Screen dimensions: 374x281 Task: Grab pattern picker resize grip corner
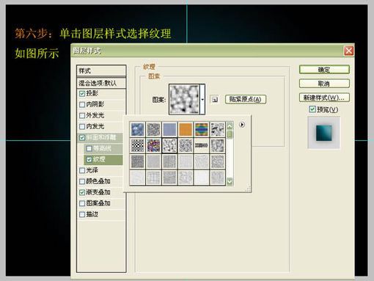click(248, 189)
